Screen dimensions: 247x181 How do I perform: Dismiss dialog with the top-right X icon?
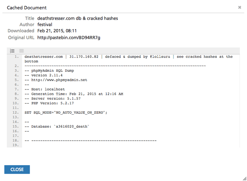pyautogui.click(x=240, y=7)
